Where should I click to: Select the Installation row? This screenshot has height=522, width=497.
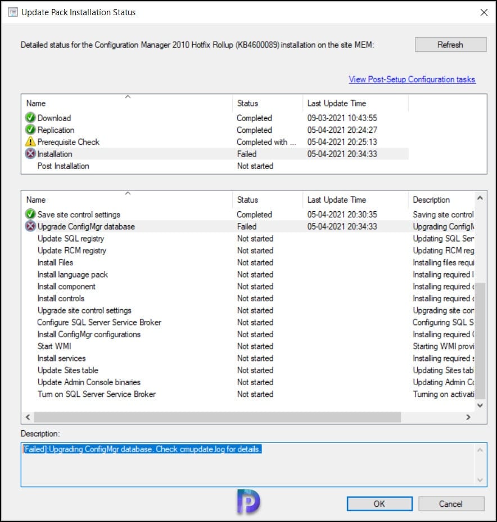pyautogui.click(x=215, y=154)
